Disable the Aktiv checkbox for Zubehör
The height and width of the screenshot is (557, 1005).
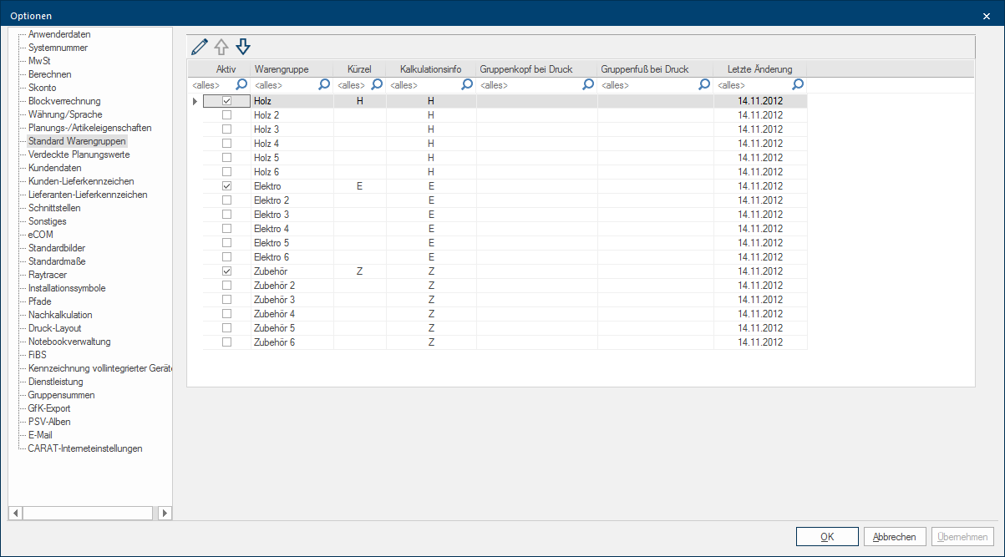coord(226,271)
